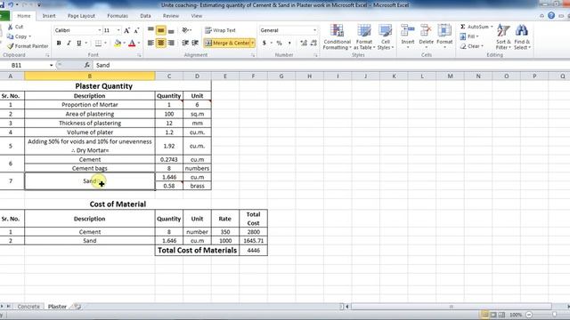This screenshot has width=570, height=320.
Task: Switch to the Concrete sheet tab
Action: click(x=28, y=307)
